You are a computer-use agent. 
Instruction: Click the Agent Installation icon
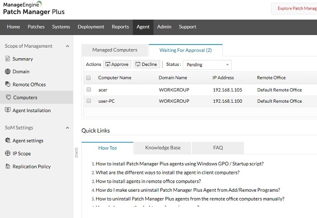click(x=8, y=110)
